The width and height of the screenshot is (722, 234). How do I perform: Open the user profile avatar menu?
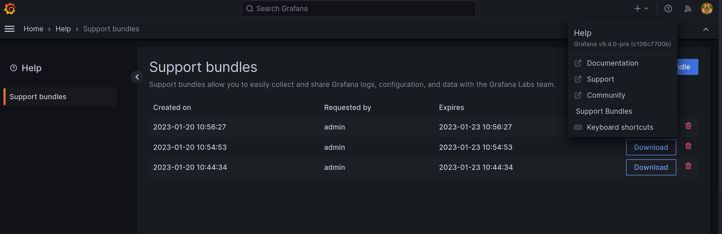coord(707,9)
